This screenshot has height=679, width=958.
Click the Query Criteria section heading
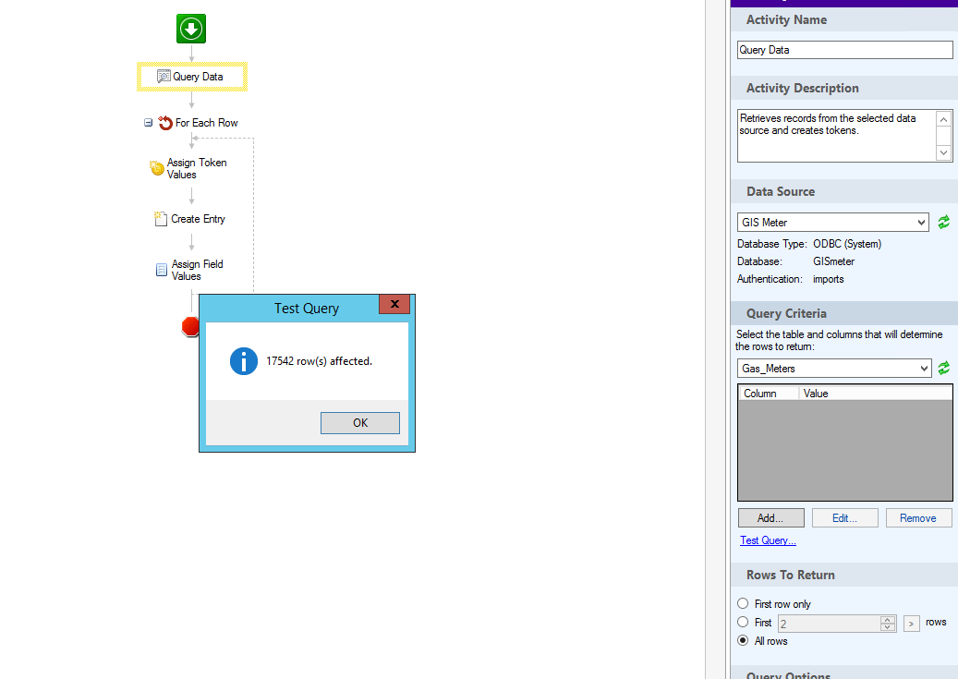pyautogui.click(x=786, y=313)
